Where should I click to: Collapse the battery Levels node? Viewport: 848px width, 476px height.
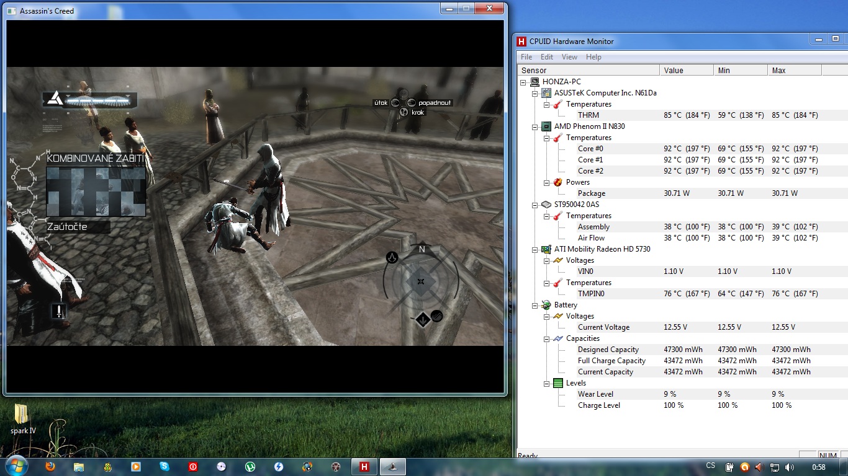pos(547,383)
